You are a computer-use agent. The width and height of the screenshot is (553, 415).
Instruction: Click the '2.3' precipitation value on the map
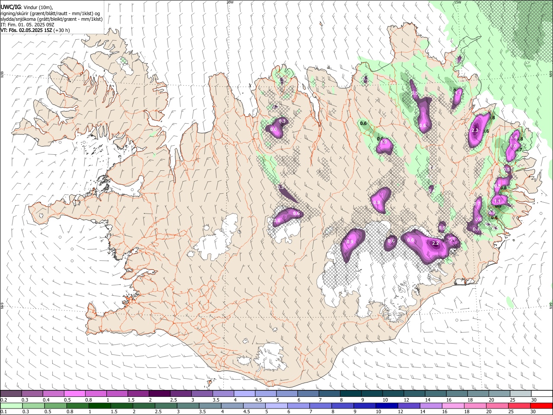475,131
